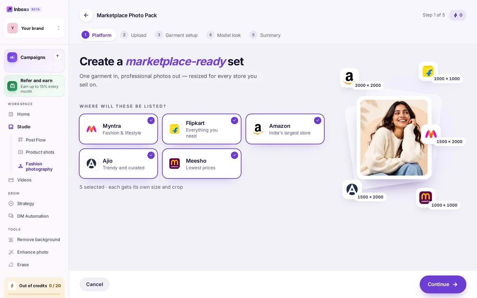Click the Videos film icon
This screenshot has height=298, width=477.
(x=11, y=180)
